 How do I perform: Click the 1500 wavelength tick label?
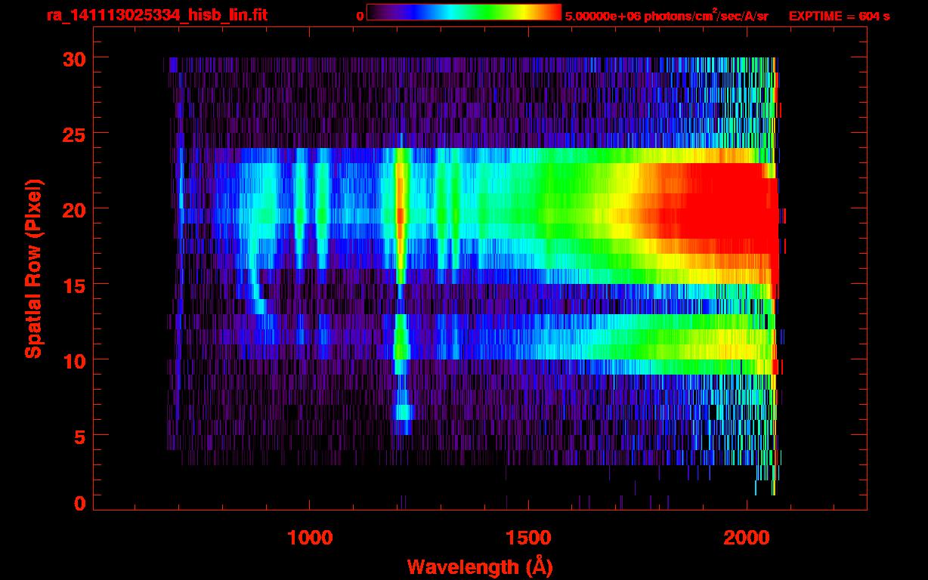528,538
